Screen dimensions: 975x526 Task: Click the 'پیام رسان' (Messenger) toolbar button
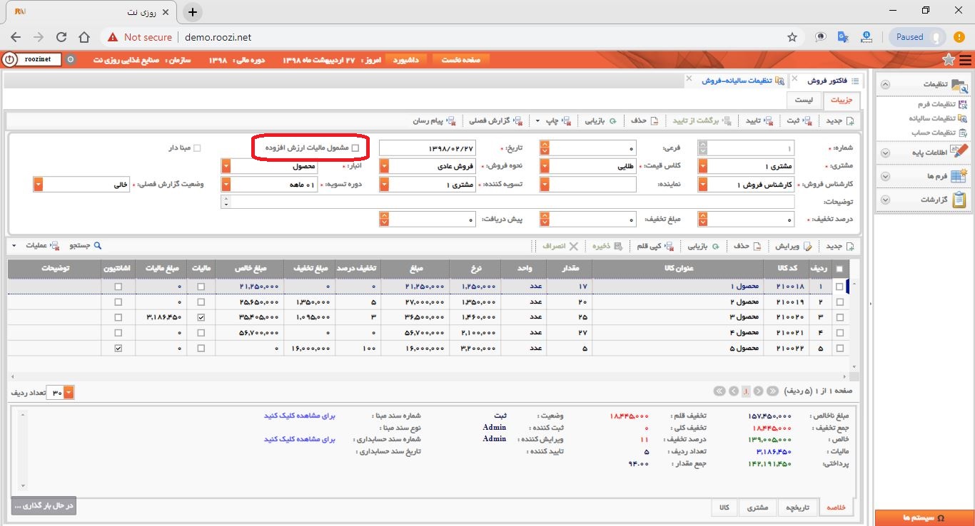[x=434, y=121]
